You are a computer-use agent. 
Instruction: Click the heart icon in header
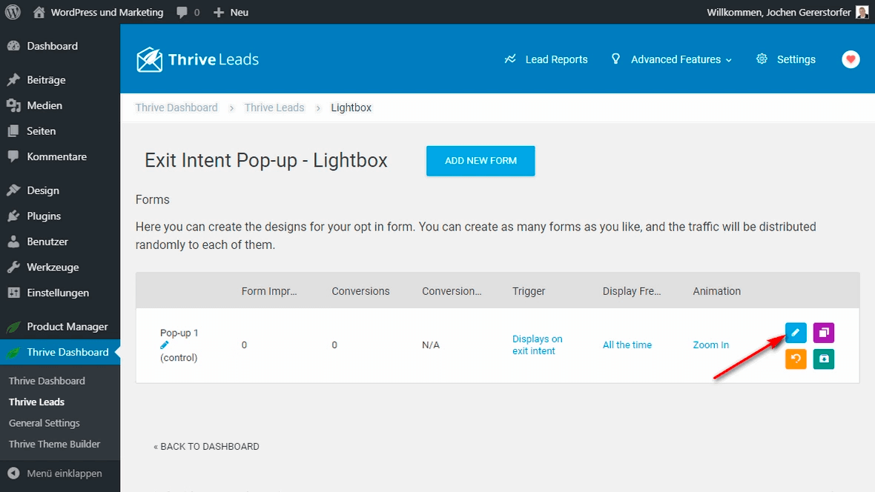point(851,59)
